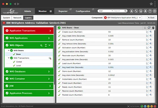Viewport: 158px width, 108px height.
Task: Open the user profile icon in top bar
Action: click(131, 11)
